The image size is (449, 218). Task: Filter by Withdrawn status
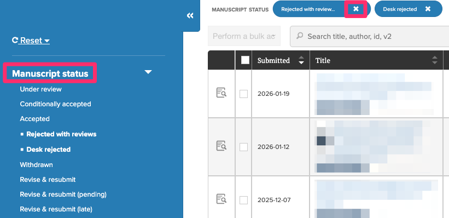pyautogui.click(x=36, y=165)
